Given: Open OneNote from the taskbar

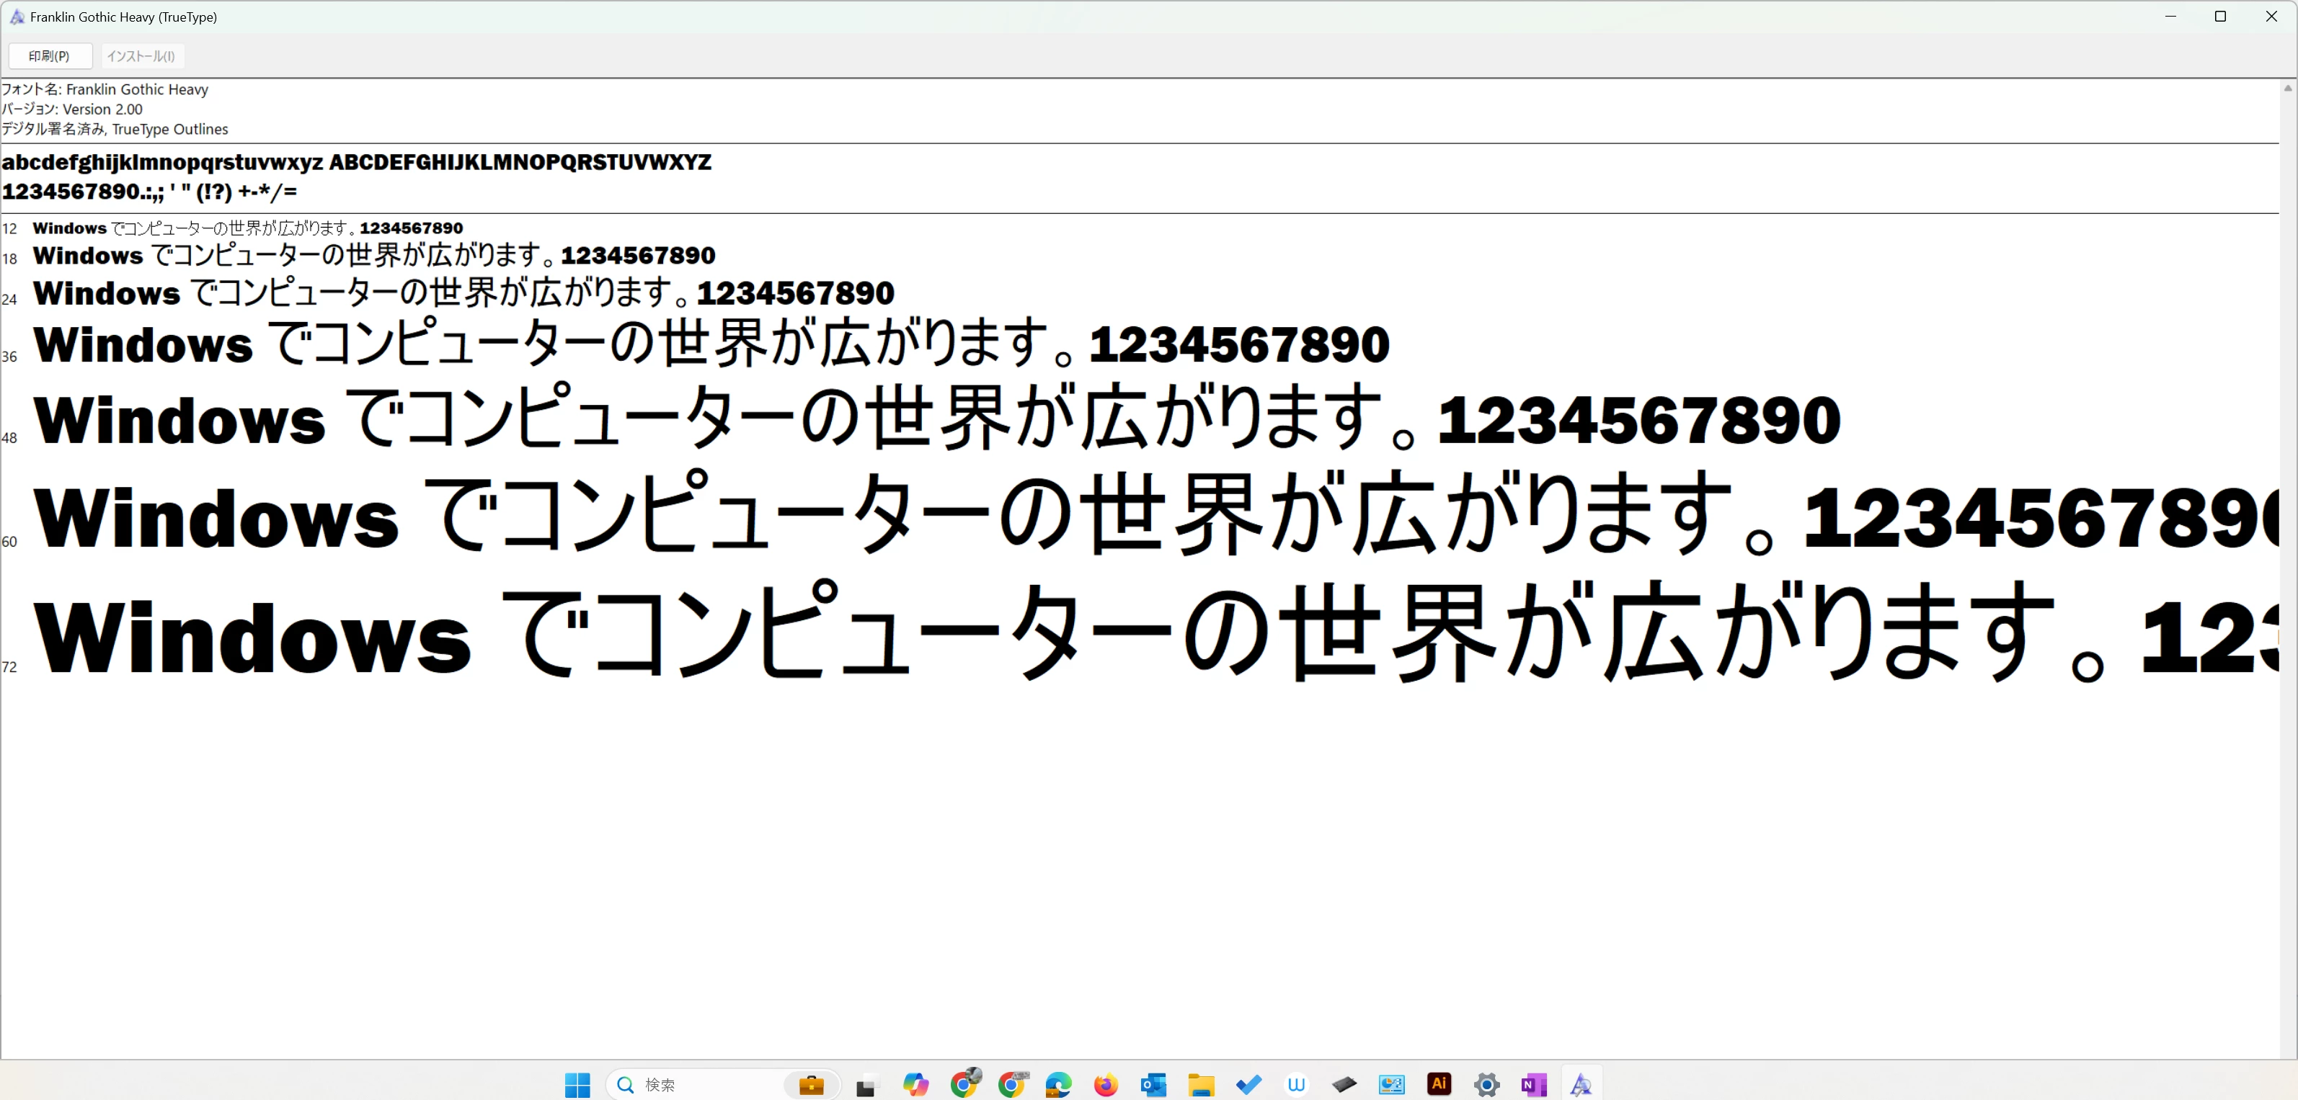Looking at the screenshot, I should click(1533, 1084).
